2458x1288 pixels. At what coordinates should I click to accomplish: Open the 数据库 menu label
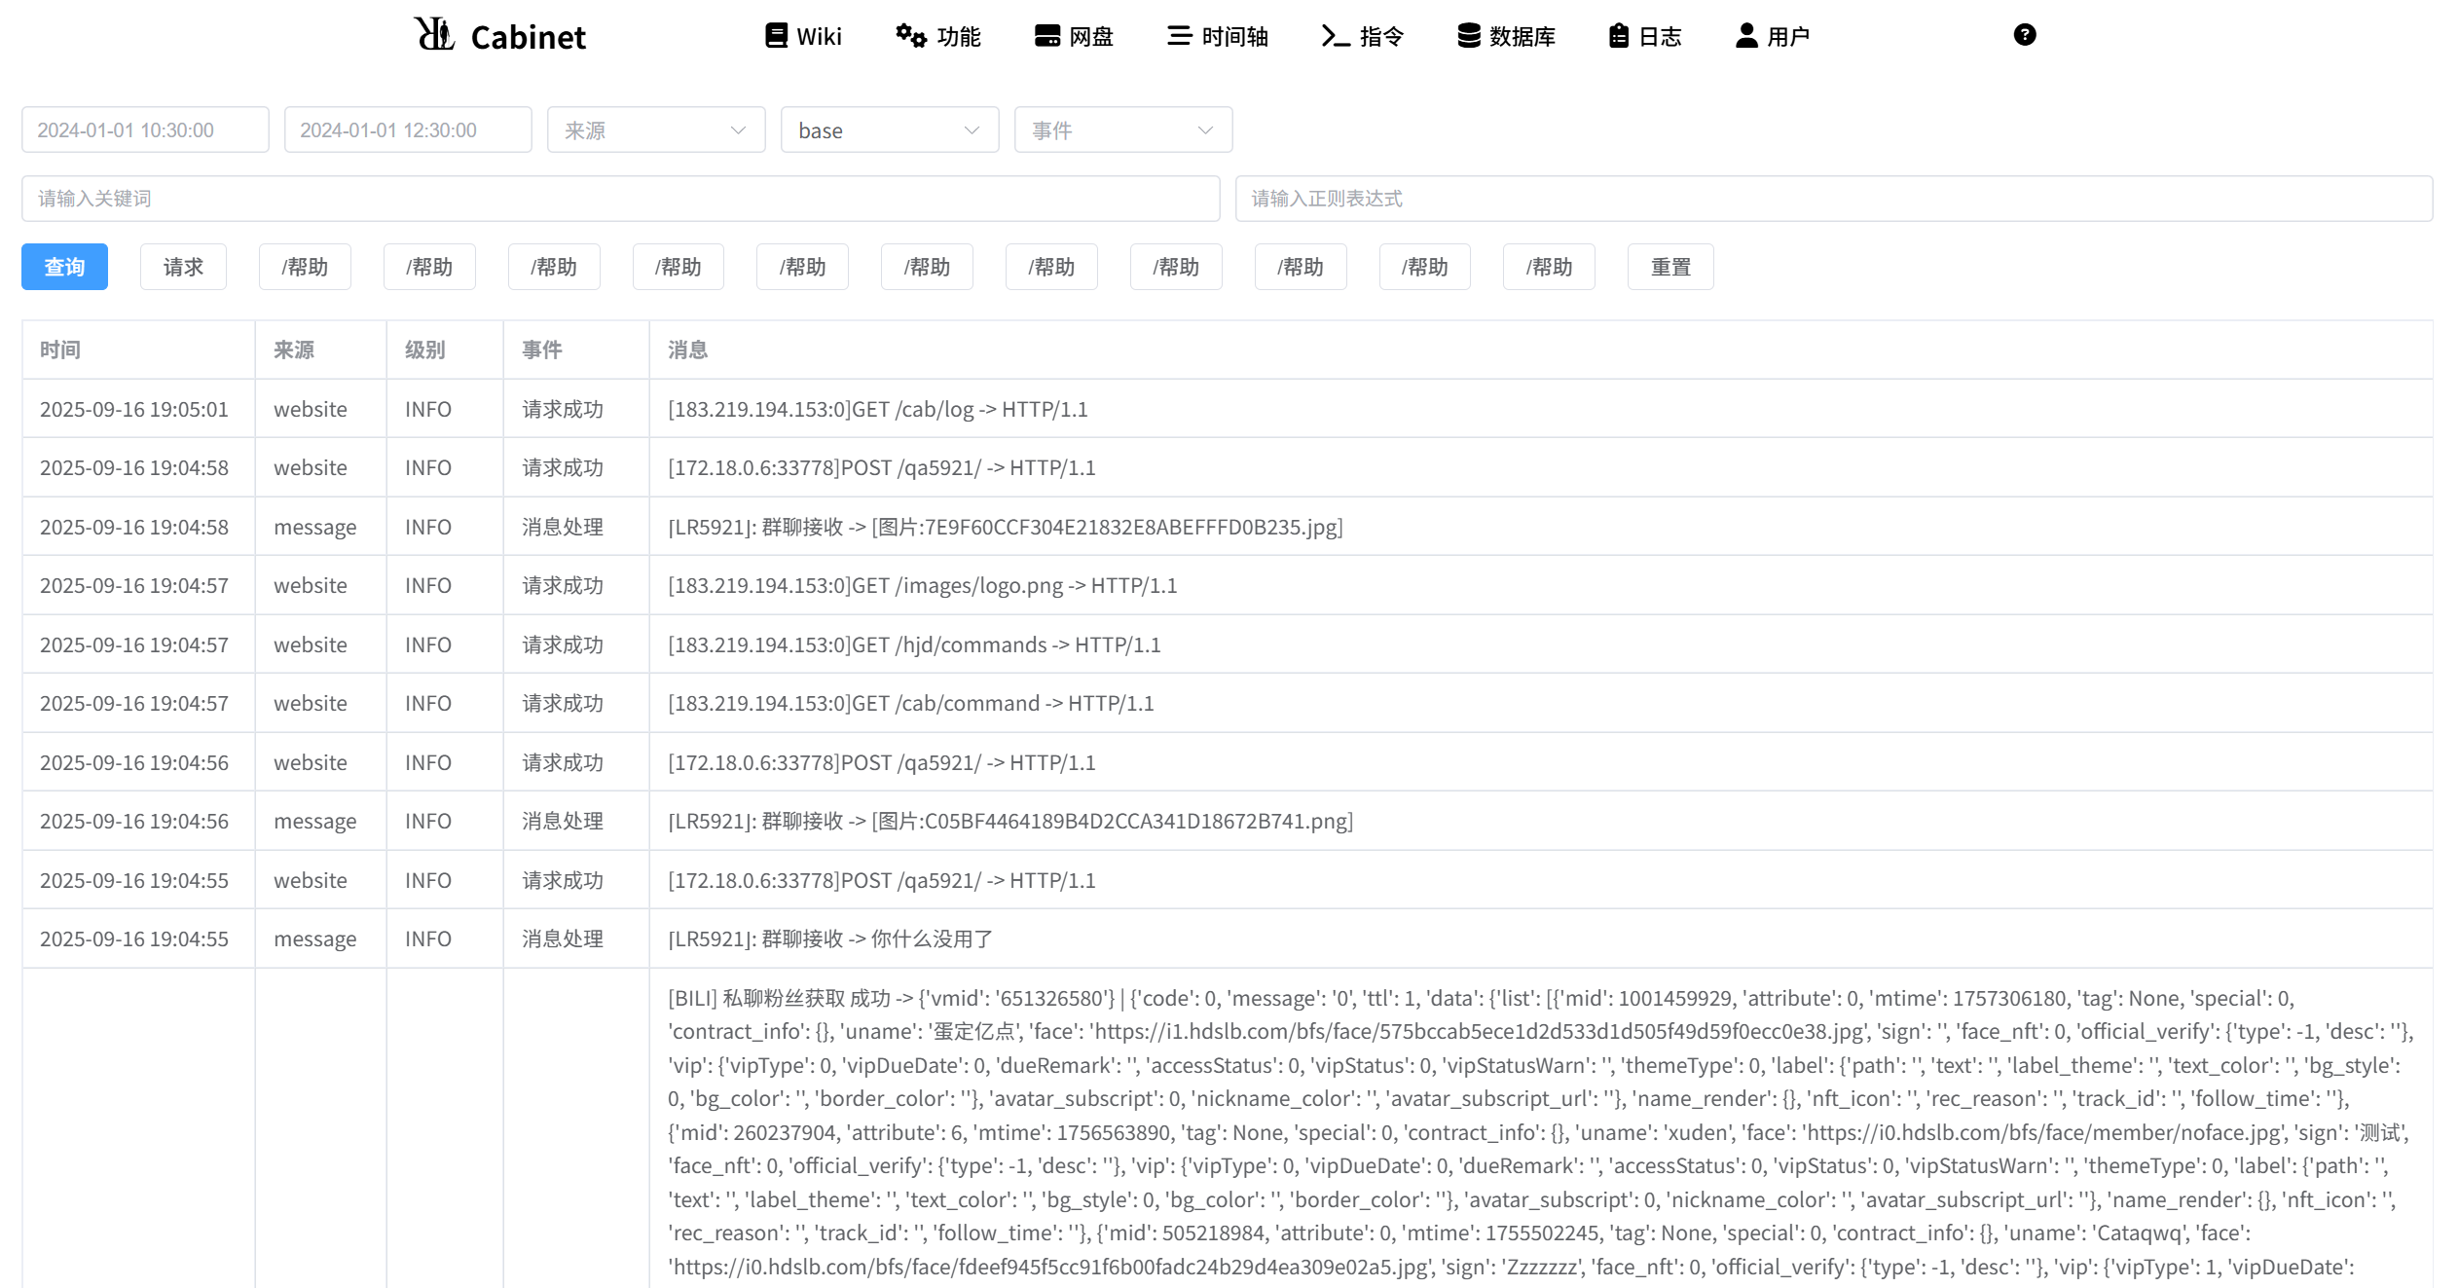(1522, 37)
